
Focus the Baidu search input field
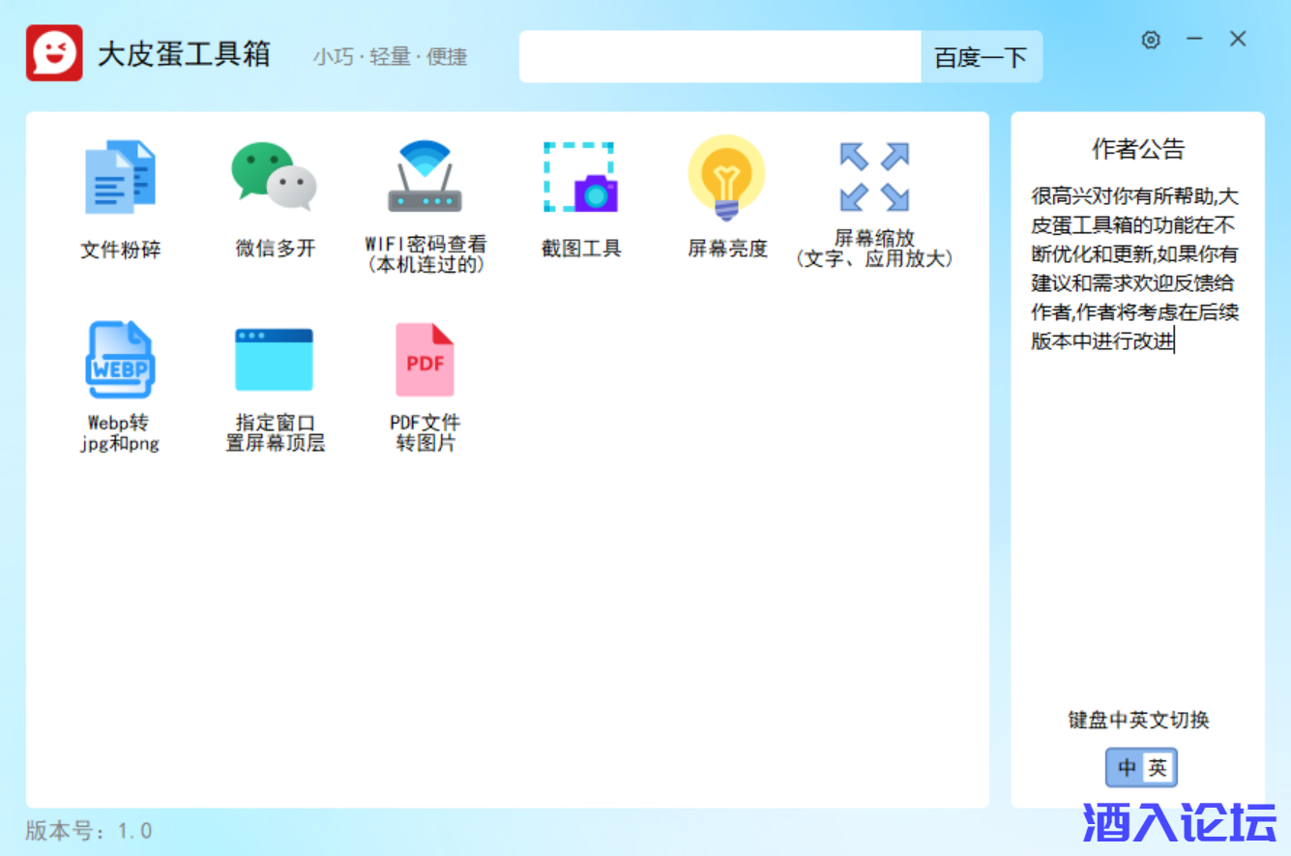[x=719, y=57]
